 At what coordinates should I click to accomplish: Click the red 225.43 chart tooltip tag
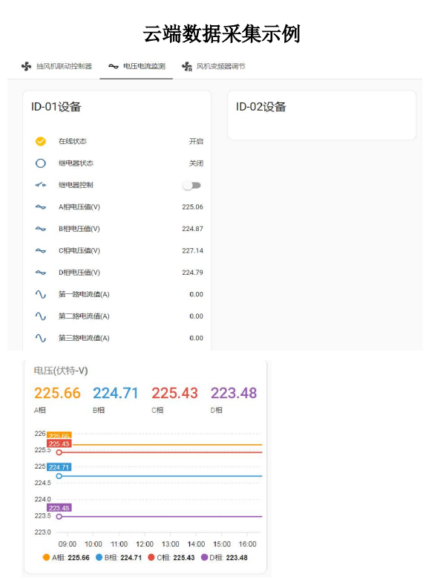59,443
